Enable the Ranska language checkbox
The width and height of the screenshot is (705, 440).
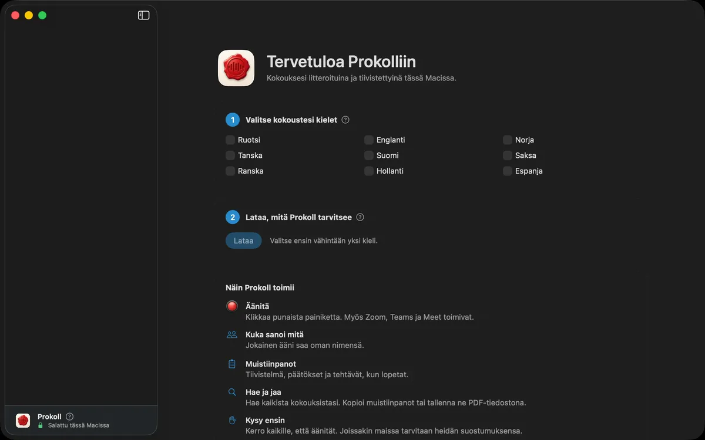pos(230,171)
